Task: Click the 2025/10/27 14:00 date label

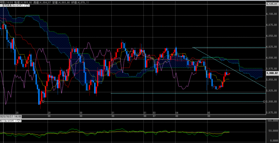Action: [10, 116]
